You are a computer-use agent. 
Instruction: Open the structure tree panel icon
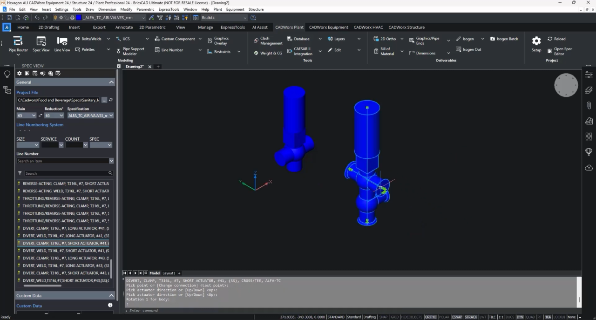tap(7, 90)
